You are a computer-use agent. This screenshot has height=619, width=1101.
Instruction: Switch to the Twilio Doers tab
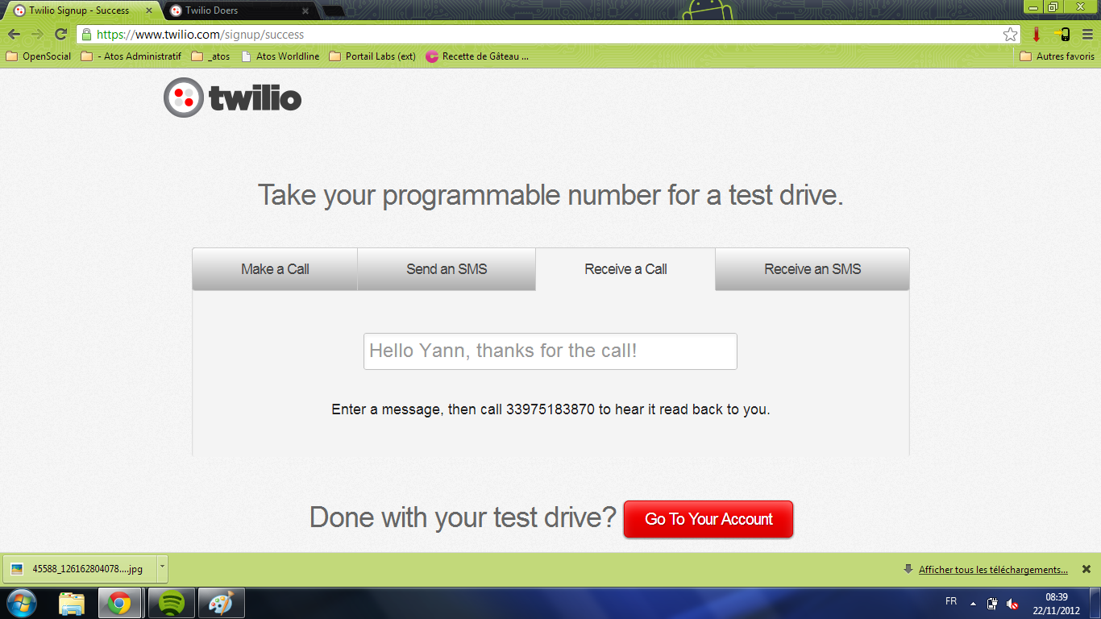[x=239, y=10]
